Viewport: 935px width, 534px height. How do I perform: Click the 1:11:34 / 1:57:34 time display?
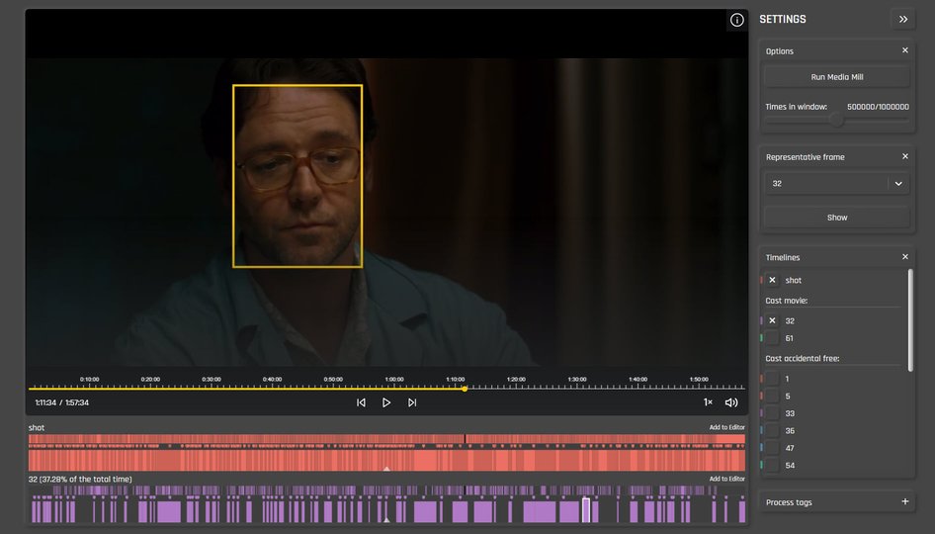[62, 402]
